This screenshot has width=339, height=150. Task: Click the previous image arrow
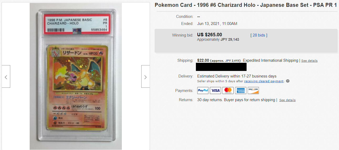click(6, 76)
